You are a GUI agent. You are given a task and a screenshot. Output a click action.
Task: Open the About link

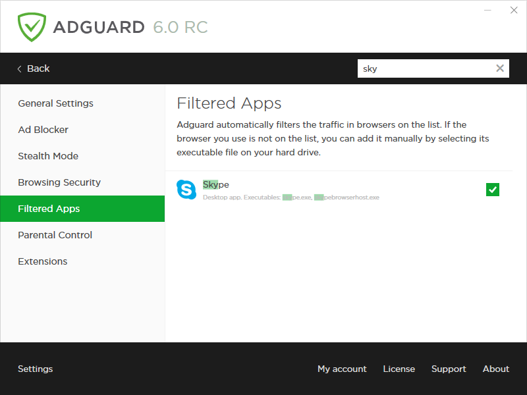[x=496, y=369]
